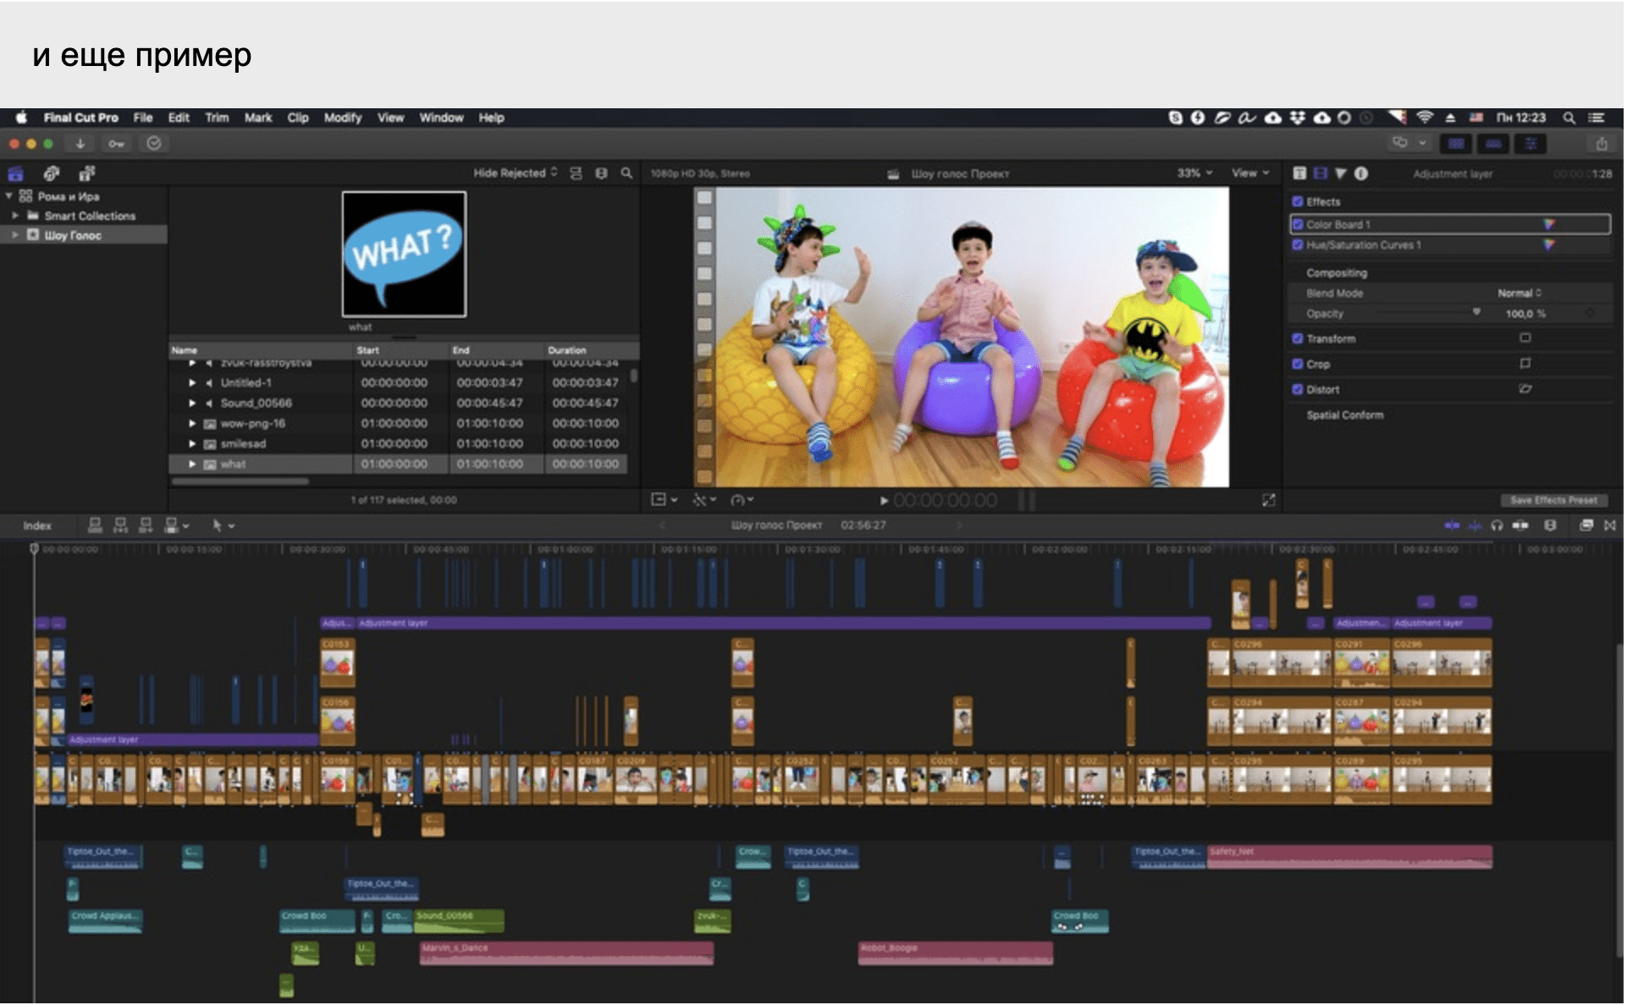
Task: Click the Share export icon
Action: click(1602, 144)
